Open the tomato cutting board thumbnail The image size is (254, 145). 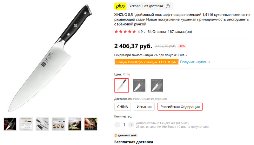pyautogui.click(x=91, y=124)
